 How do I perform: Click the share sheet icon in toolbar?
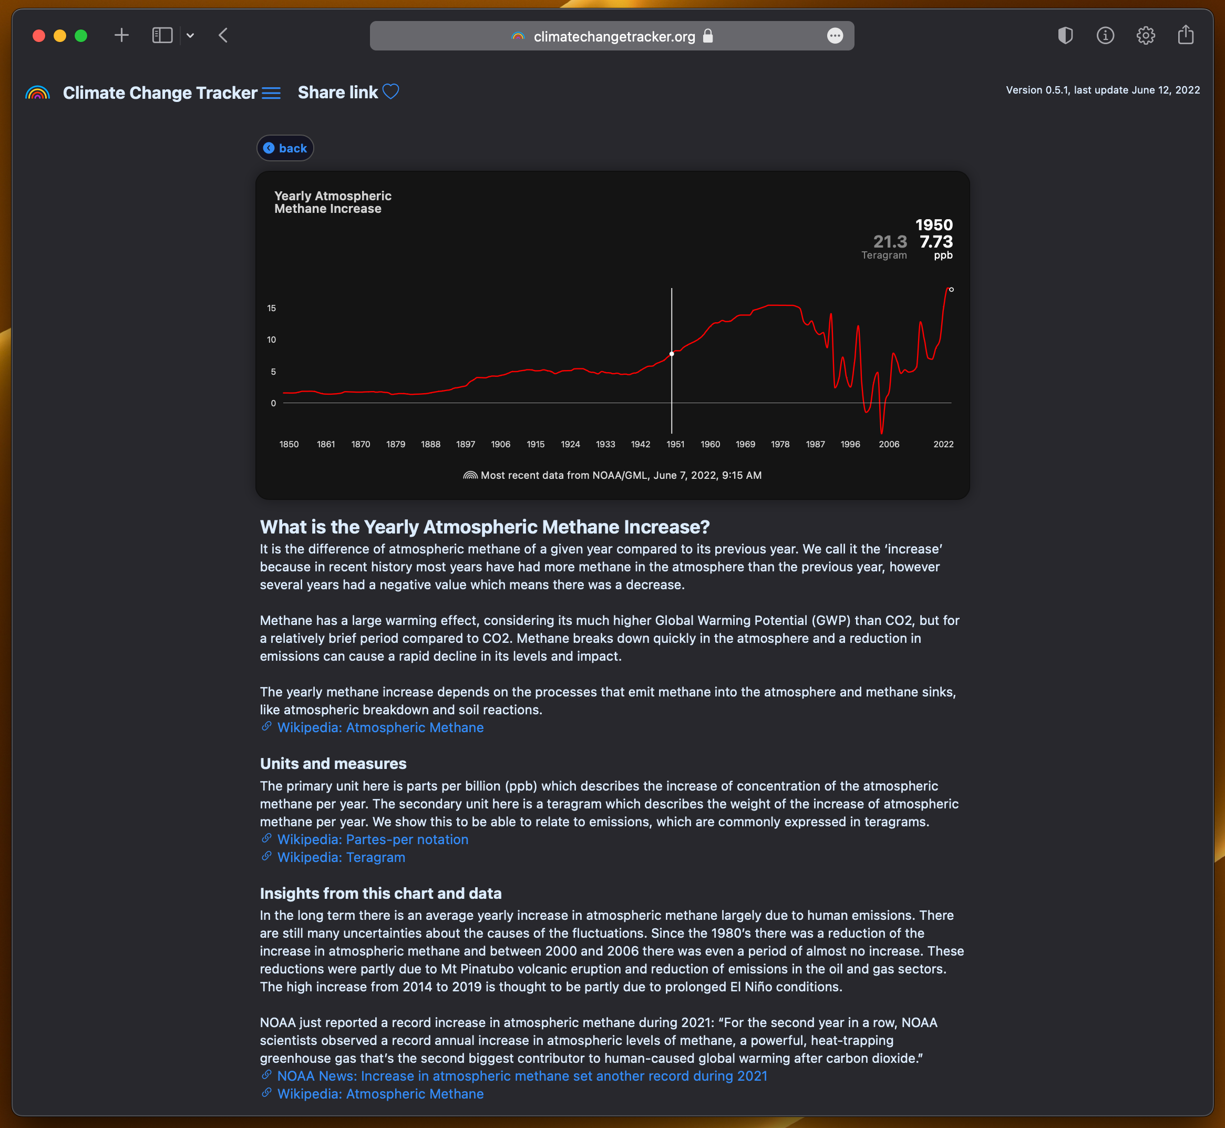tap(1186, 35)
